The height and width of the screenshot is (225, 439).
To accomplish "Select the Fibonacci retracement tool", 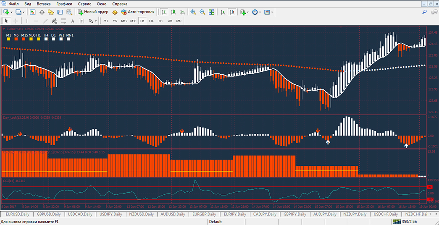I will click(63, 21).
